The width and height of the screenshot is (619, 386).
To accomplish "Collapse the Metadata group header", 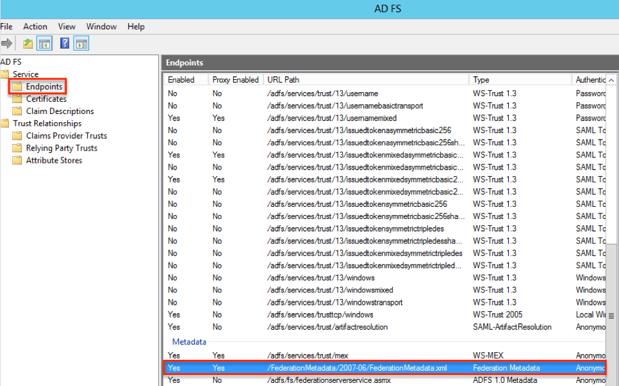I will click(189, 342).
